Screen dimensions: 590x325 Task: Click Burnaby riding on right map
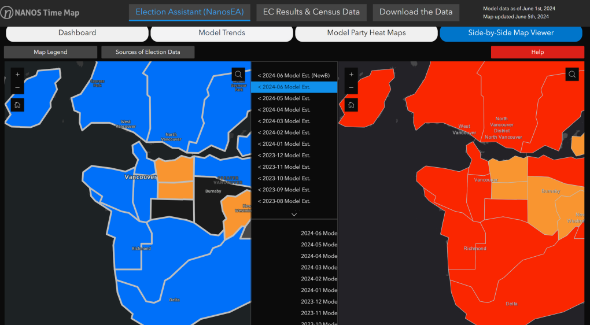tap(551, 191)
